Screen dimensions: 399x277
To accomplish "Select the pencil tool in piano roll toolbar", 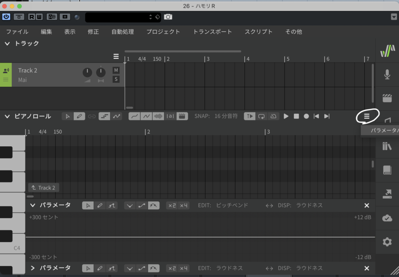I will click(79, 116).
